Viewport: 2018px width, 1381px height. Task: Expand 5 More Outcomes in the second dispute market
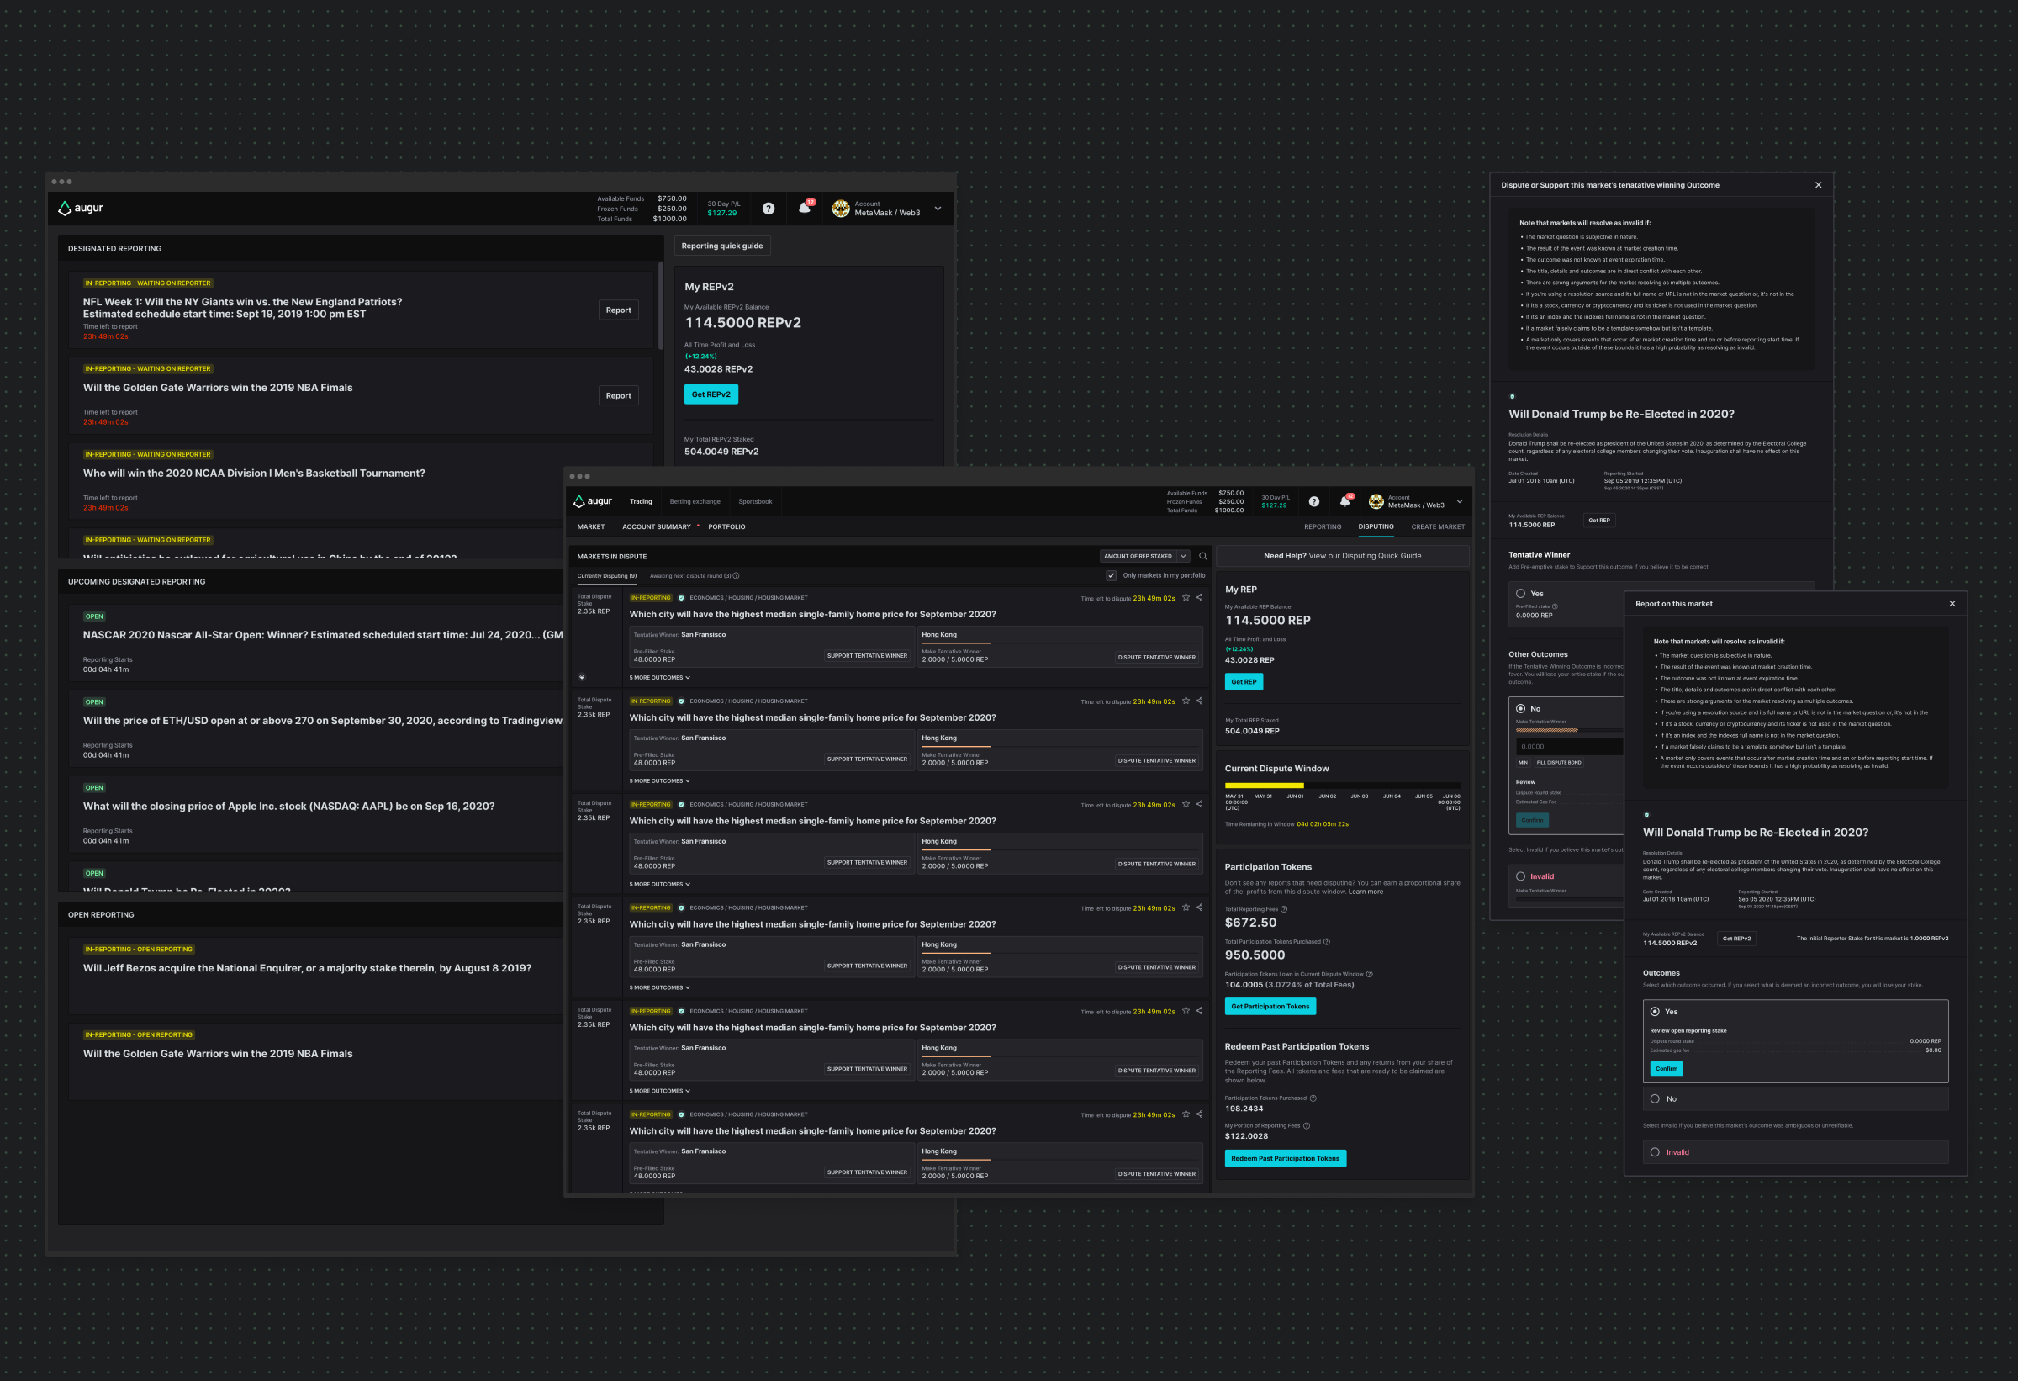(660, 780)
